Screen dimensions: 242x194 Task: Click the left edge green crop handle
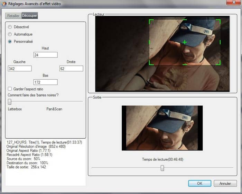(149, 42)
